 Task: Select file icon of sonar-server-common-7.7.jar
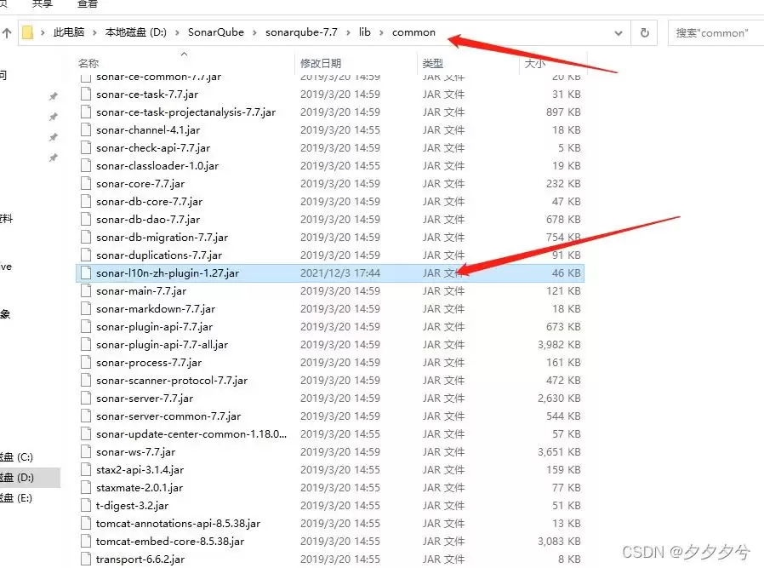[x=86, y=416]
